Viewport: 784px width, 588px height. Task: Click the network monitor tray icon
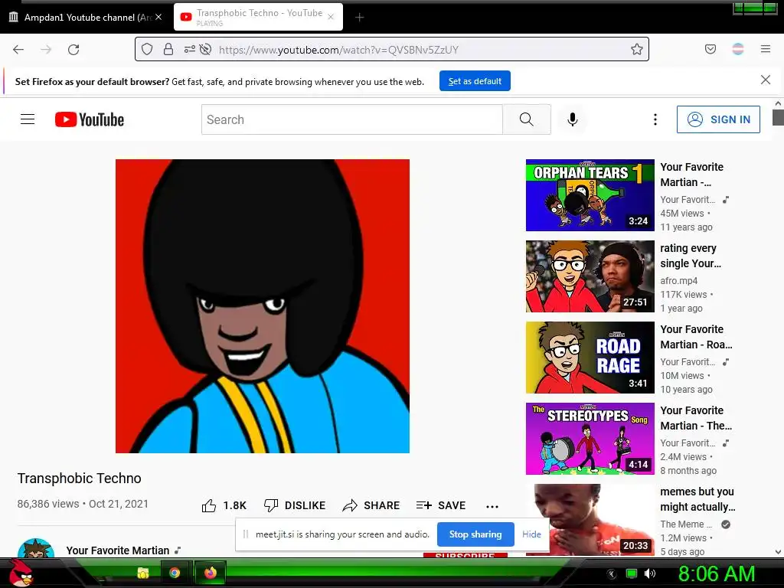coord(632,573)
